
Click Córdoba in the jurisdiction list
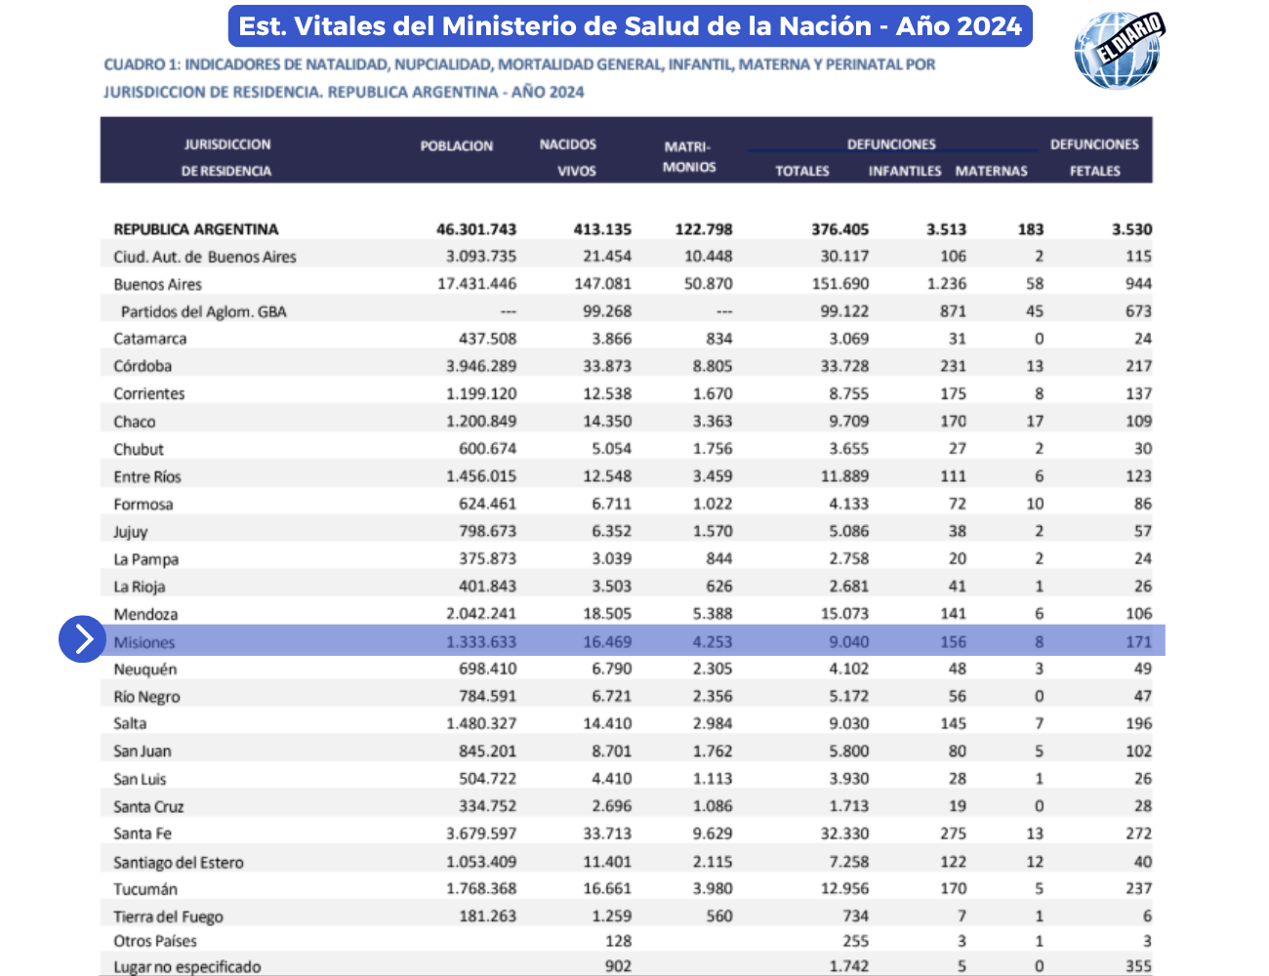pos(143,366)
